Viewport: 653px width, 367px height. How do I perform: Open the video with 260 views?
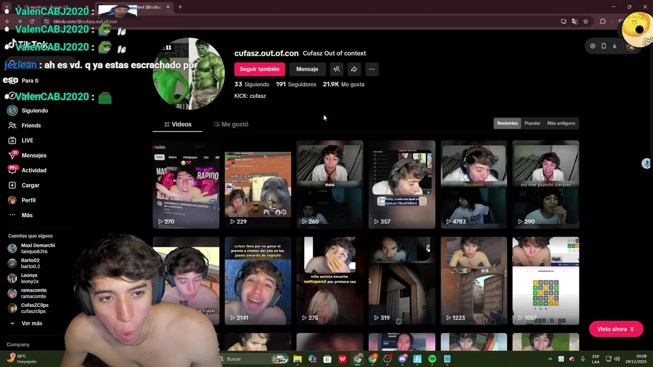[330, 185]
